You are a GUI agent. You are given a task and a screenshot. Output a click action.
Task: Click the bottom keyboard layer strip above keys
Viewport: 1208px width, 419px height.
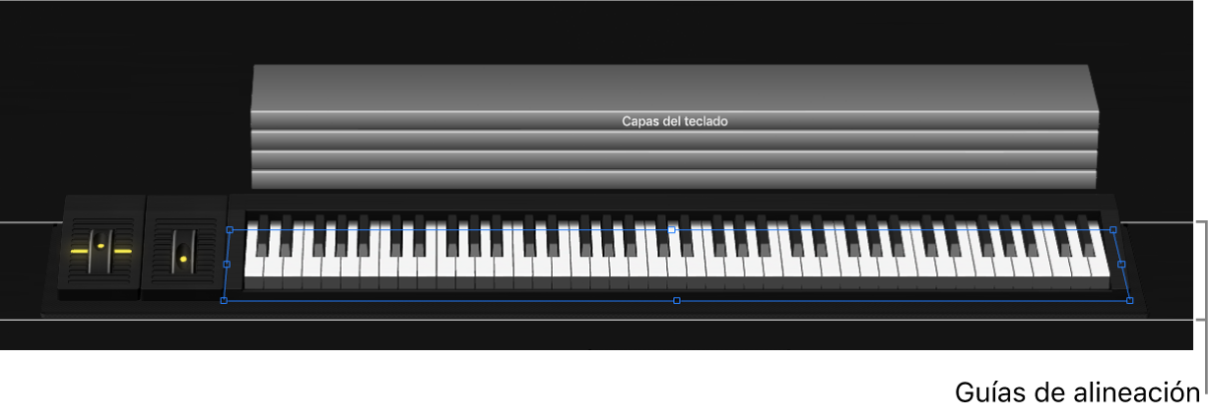[x=675, y=180]
